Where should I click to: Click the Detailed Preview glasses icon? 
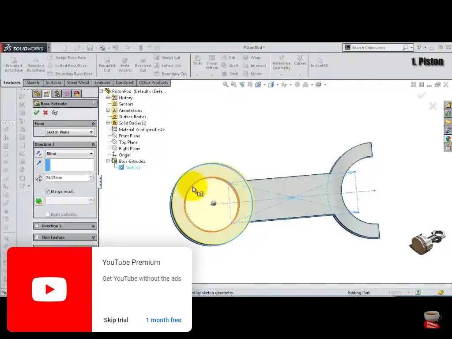tap(54, 113)
